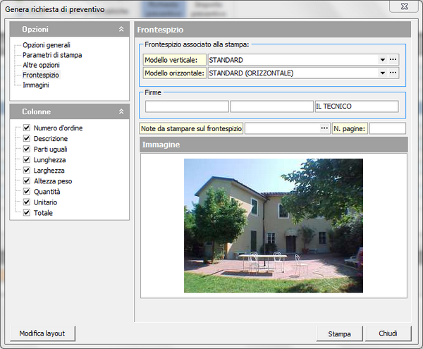The height and width of the screenshot is (349, 423).
Task: Open Modello verticale dropdown arrow
Action: 382,60
